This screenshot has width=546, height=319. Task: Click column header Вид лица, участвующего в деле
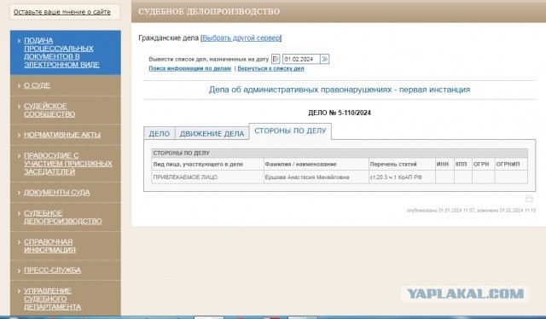pos(208,165)
